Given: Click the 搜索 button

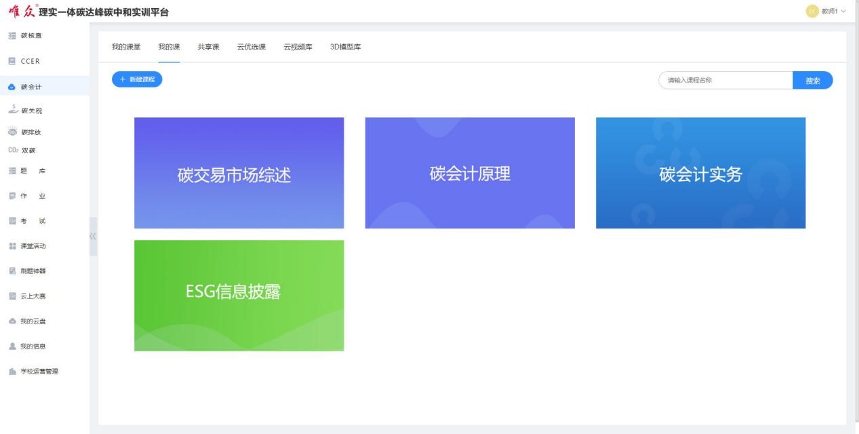Looking at the screenshot, I should tap(812, 81).
